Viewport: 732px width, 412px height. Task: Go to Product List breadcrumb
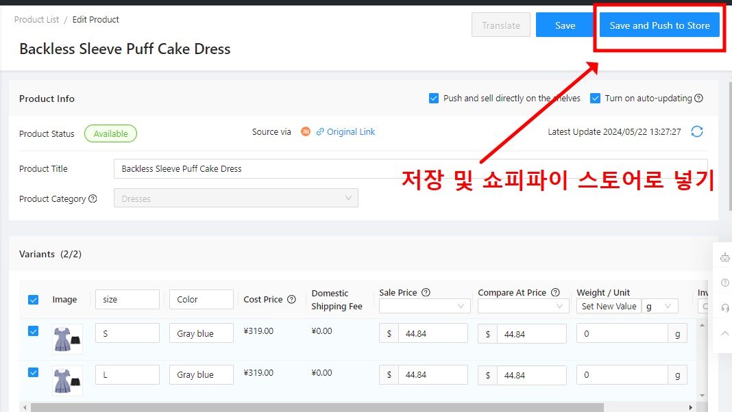point(36,20)
